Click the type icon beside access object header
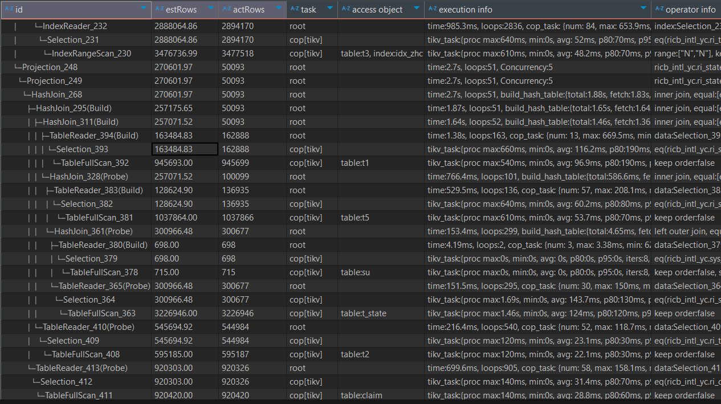This screenshot has width=721, height=404. point(346,9)
